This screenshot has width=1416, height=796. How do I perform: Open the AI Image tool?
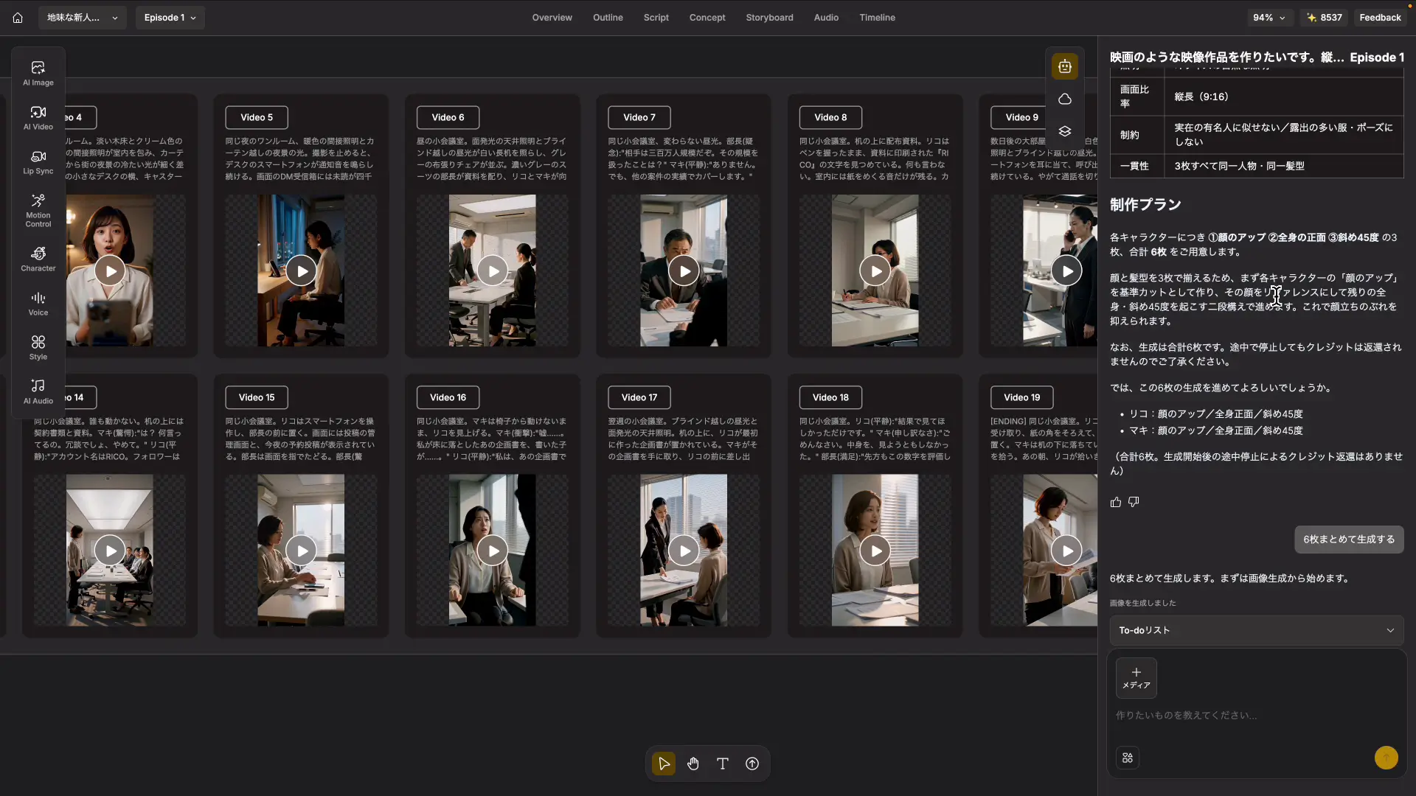click(38, 74)
